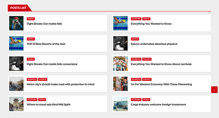Click BUSINESS tag on Metro city's post
219x118 pixels.
tap(32, 79)
